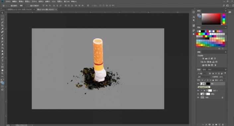The image size is (234, 126).
Task: Open the Adjustments panel menu
Action: [x=225, y=52]
